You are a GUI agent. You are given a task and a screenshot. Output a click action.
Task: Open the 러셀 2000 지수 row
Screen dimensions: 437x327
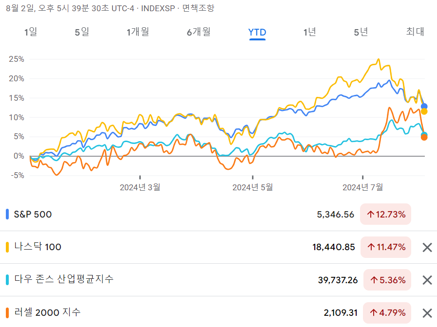[218, 312]
